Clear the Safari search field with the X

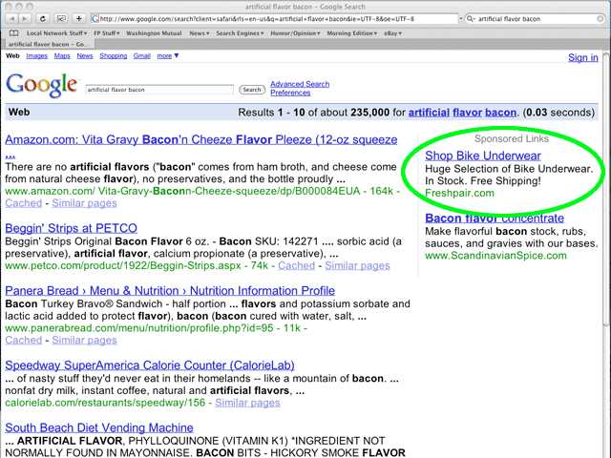pos(600,19)
